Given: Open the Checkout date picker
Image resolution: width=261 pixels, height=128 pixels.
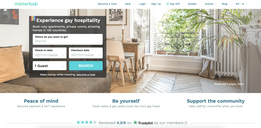Looking at the screenshot, I should click(x=86, y=53).
